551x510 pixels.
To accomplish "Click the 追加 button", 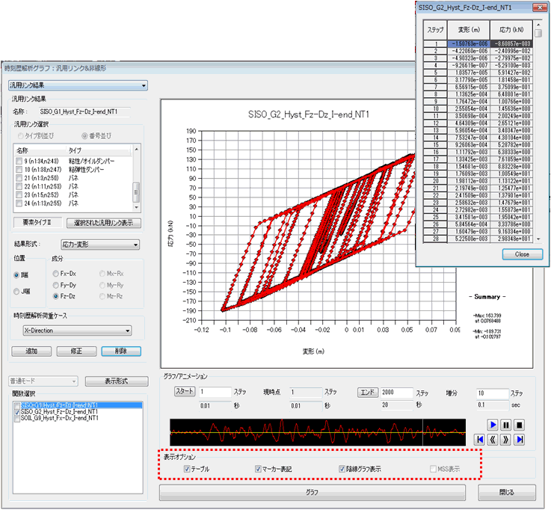I will (x=31, y=351).
